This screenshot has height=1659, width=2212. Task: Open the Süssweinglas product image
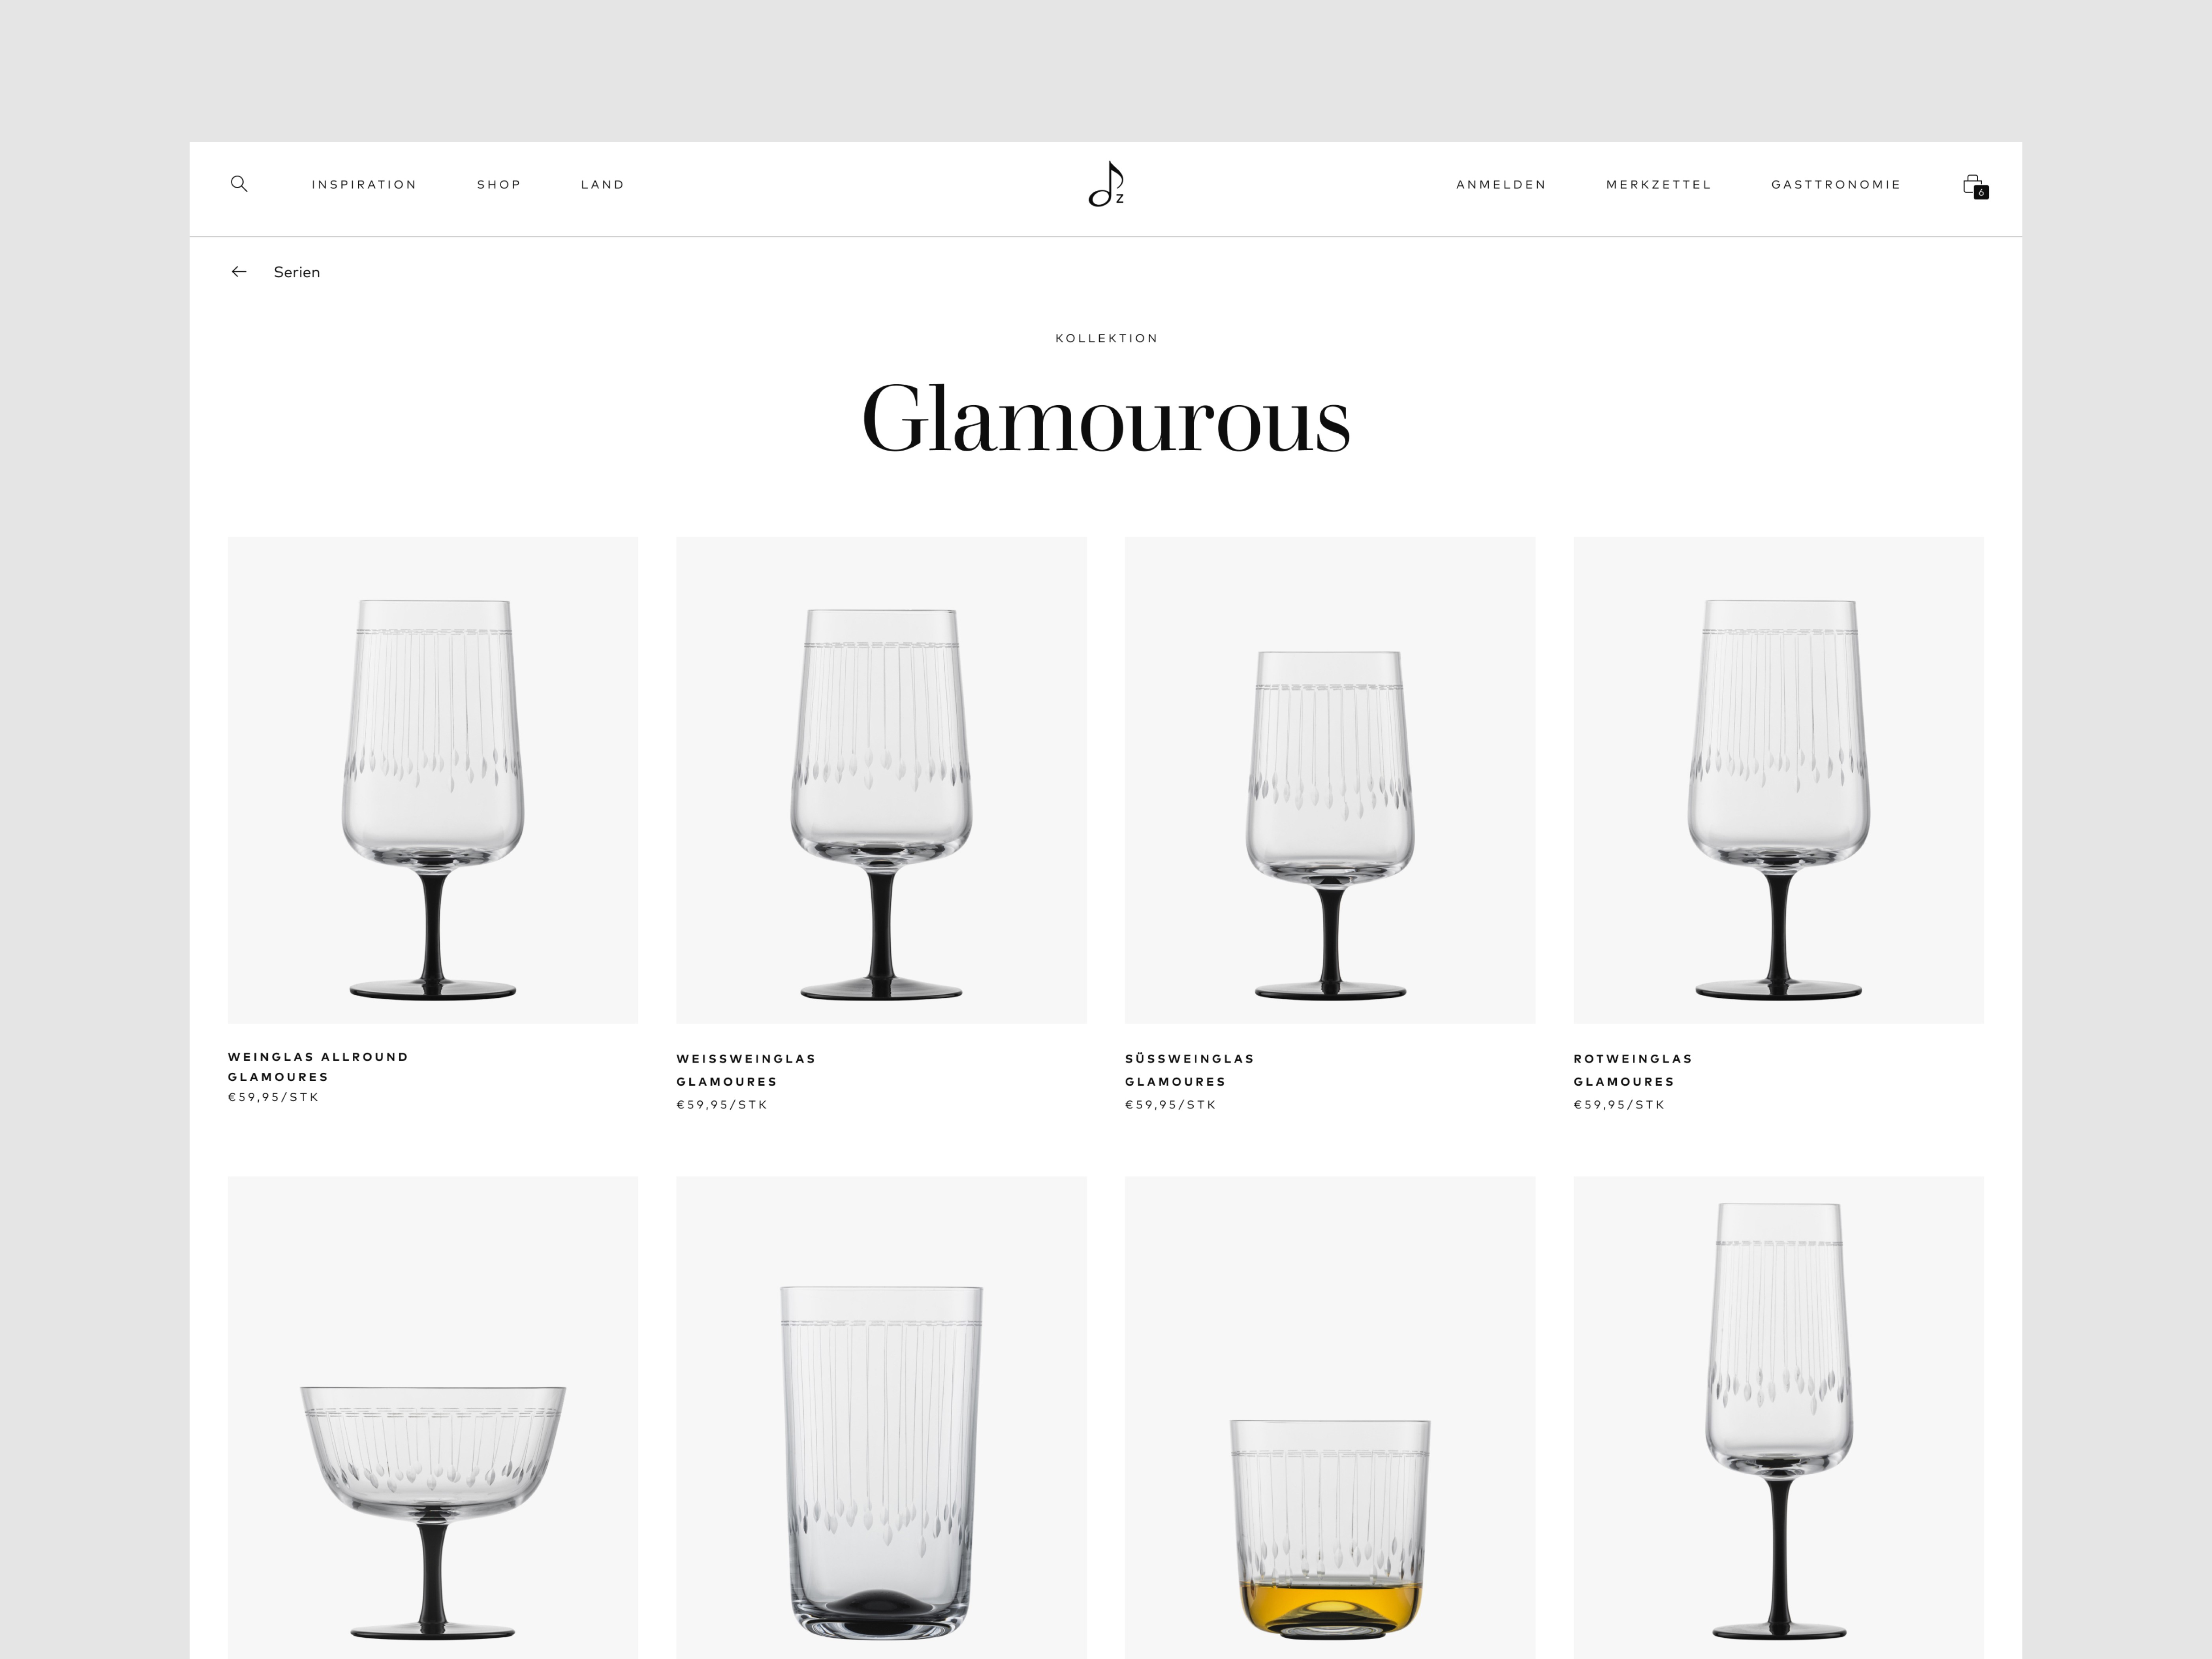[x=1330, y=780]
